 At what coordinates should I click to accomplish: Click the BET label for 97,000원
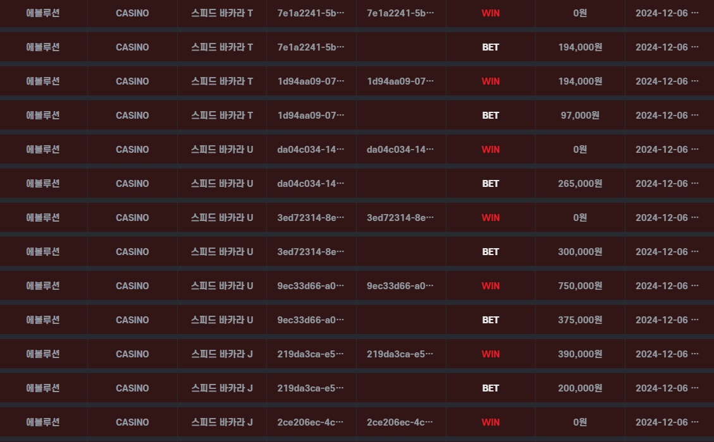(490, 116)
